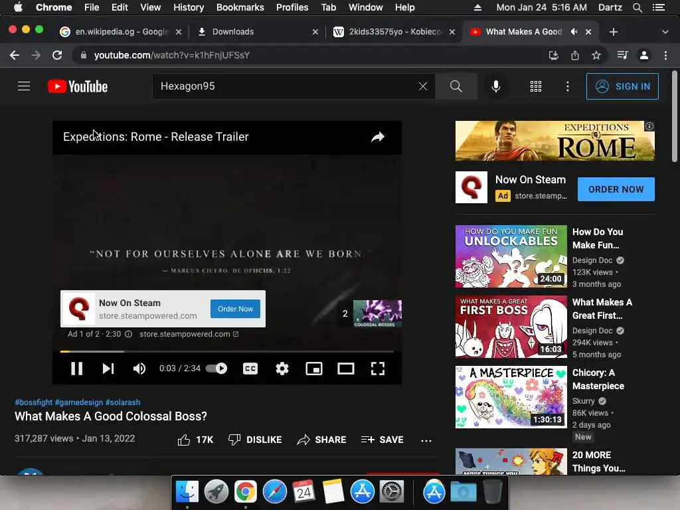Screen dimensions: 680x510
Task: Click ORDER NOW in sidebar ad
Action: point(616,189)
